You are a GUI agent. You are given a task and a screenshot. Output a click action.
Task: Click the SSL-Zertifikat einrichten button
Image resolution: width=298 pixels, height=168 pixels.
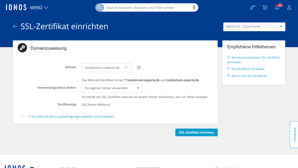coord(196,133)
